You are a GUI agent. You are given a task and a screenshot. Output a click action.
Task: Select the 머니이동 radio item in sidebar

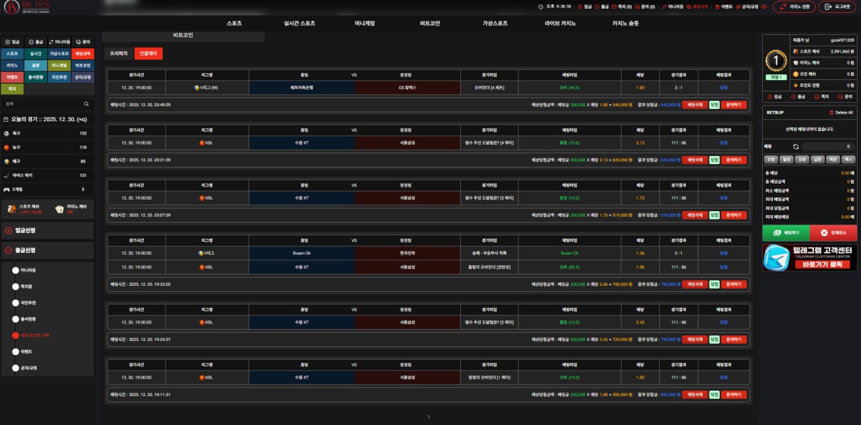pos(16,270)
